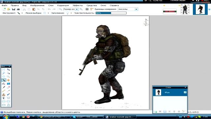Image resolution: width=211 pixels, height=119 pixels.
Task: Click the Redo arrow icon
Action: [x=54, y=9]
